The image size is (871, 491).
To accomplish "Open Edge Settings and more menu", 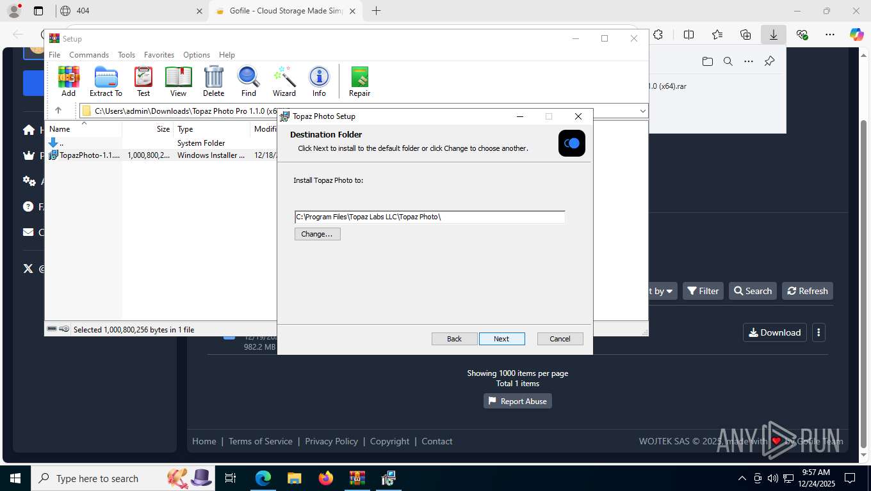I will tap(830, 35).
